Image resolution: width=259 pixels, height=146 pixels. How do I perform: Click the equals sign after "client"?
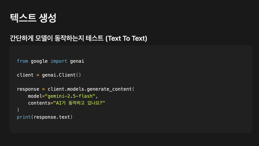[38, 75]
